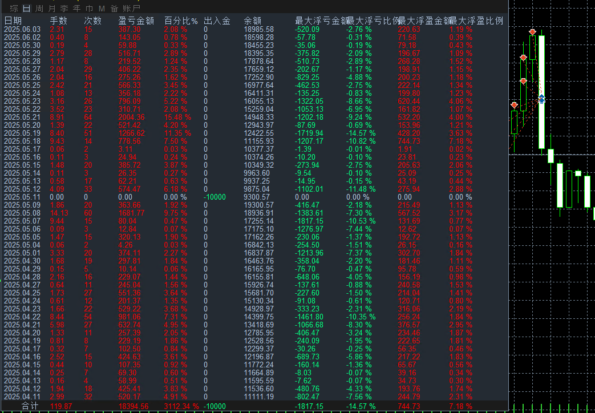Image resolution: width=595 pixels, height=413 pixels.
Task: Click the profit value 2004.36
Action: [132, 118]
